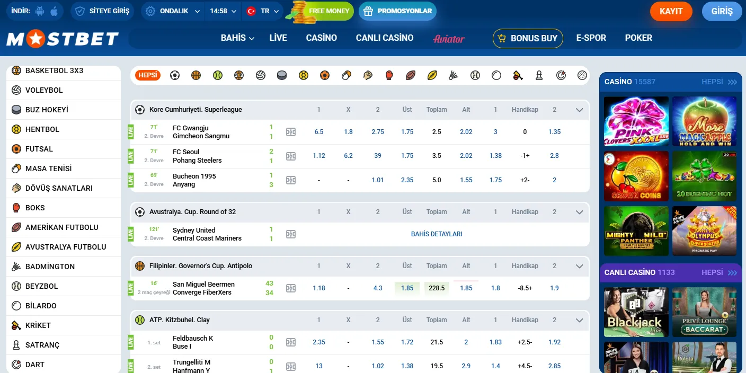Screen dimensions: 746x373
Task: Collapse the Kore Cumhuriyeti Superleague section
Action: coord(579,110)
